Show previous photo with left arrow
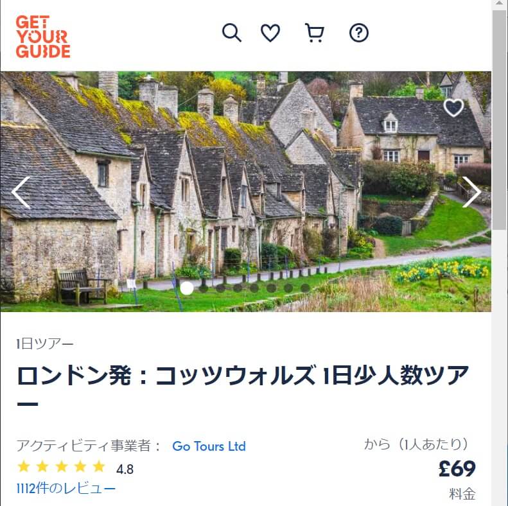Screen dimensions: 508x506 pos(21,192)
